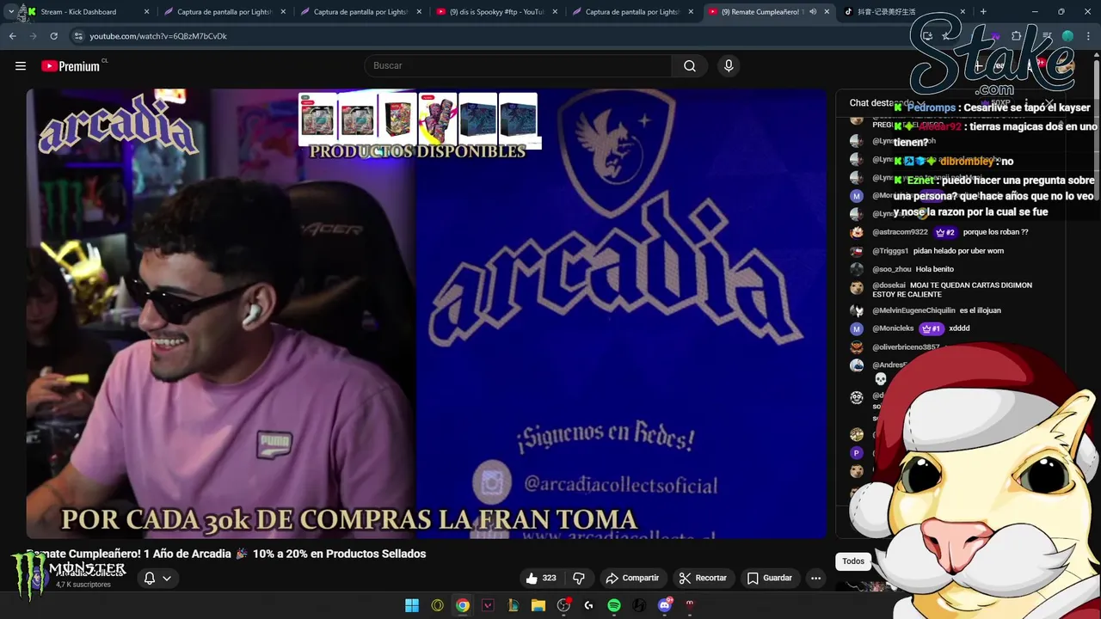This screenshot has width=1101, height=619.
Task: Reload the YouTube page
Action: 54,36
